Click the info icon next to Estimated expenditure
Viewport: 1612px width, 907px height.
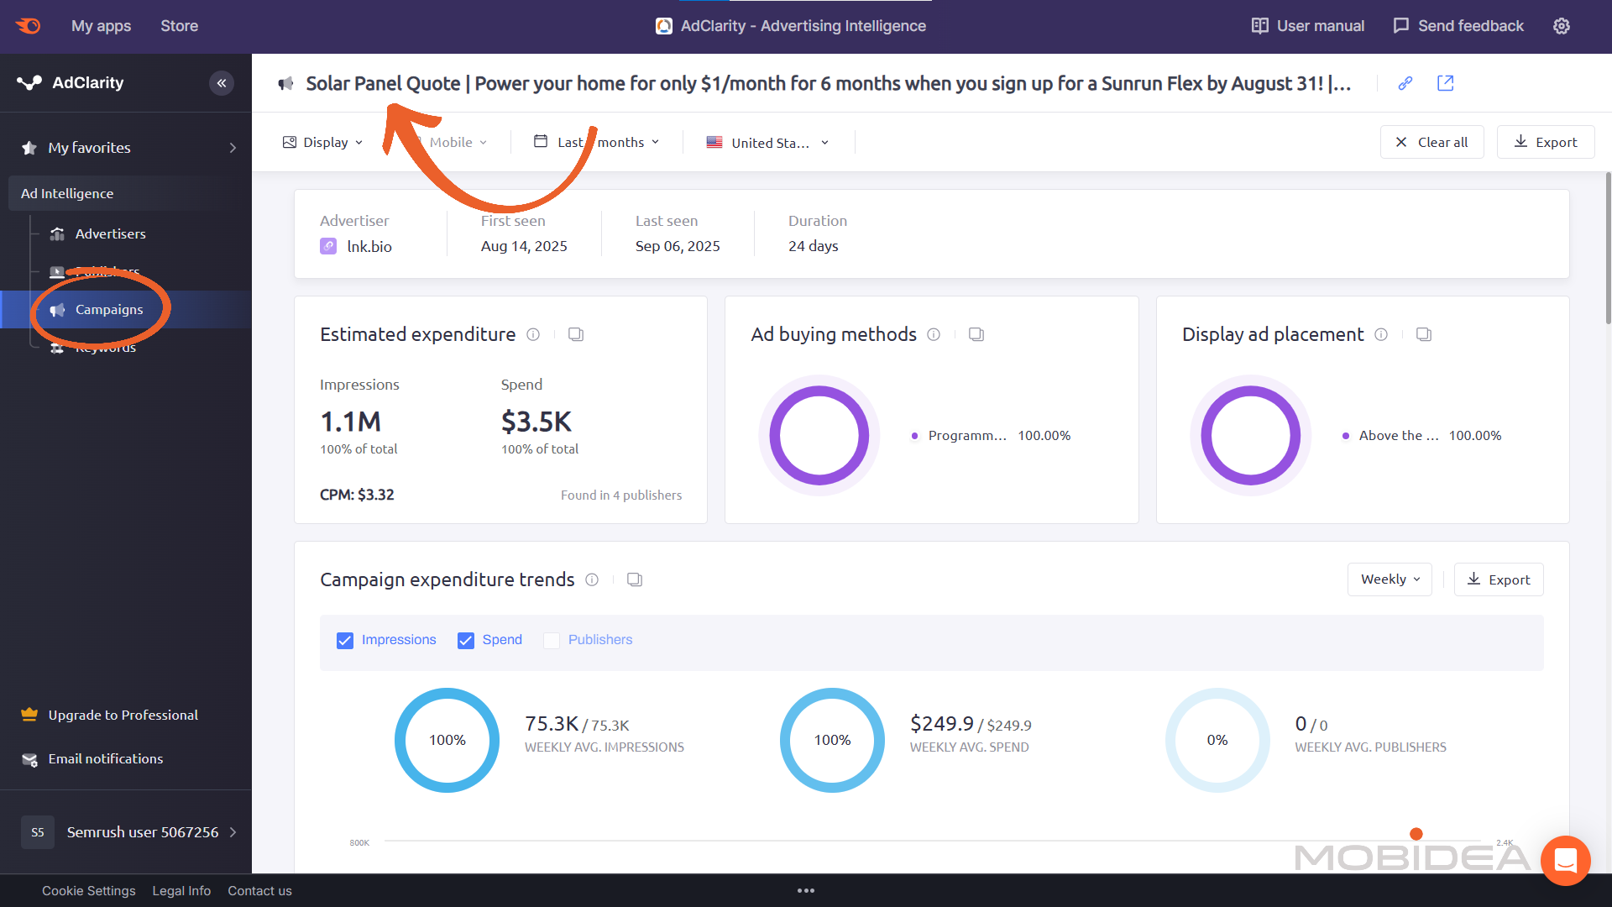pos(533,334)
